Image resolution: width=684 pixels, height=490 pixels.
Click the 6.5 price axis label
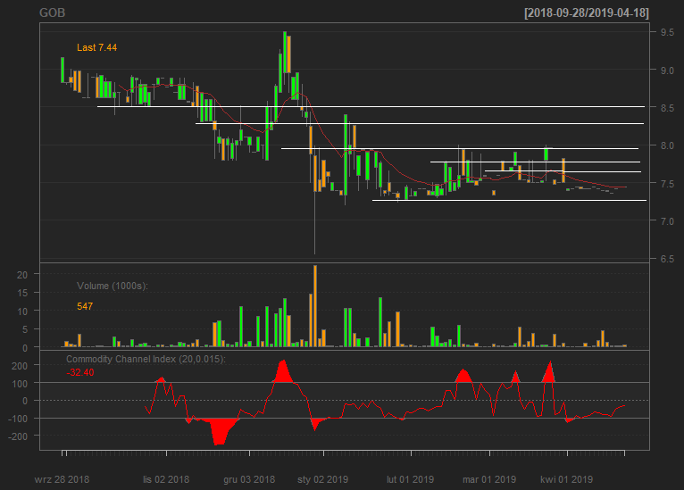(x=667, y=259)
